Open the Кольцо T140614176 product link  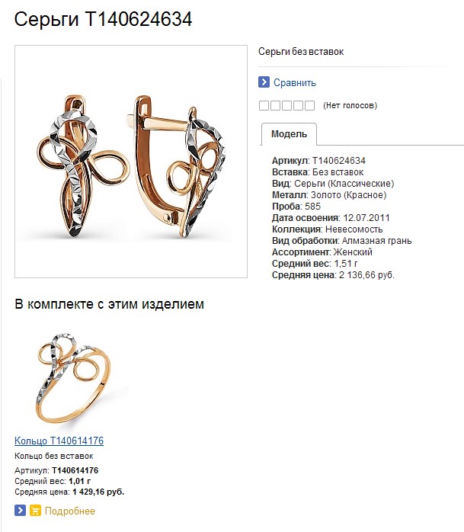click(59, 441)
